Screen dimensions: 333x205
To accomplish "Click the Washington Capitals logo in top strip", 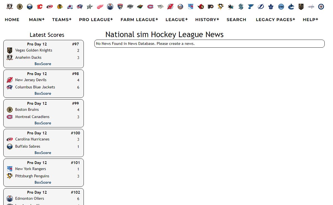I will pyautogui.click(x=311, y=7).
